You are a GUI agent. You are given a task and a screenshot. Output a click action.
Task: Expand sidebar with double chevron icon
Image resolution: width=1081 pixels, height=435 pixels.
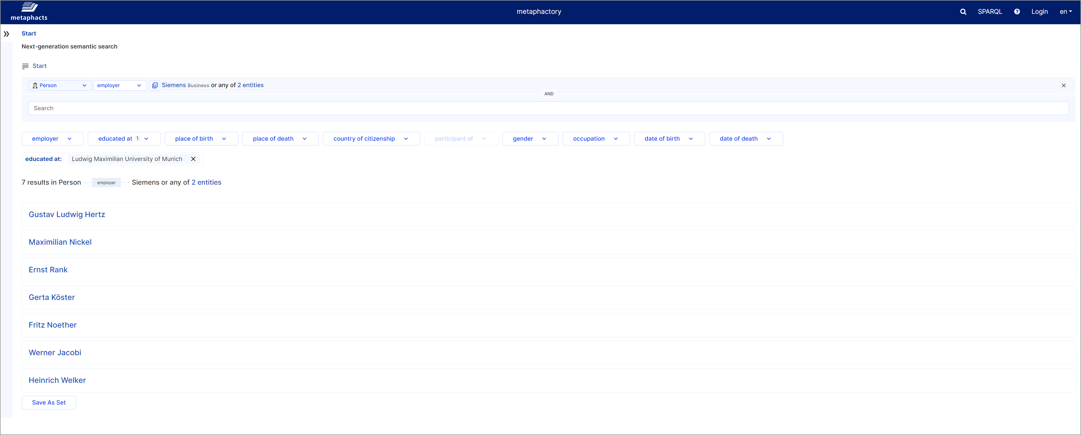(x=6, y=34)
